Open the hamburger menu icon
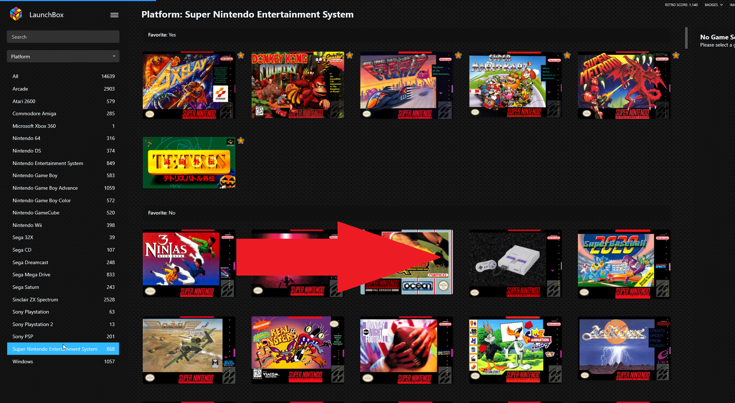 (x=114, y=15)
